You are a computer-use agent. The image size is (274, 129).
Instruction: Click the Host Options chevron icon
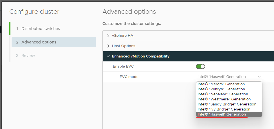click(108, 46)
